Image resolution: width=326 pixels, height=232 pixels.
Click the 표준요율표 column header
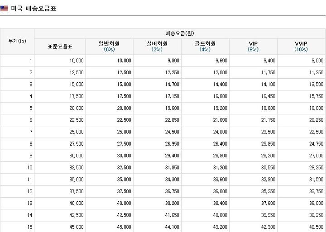60,47
